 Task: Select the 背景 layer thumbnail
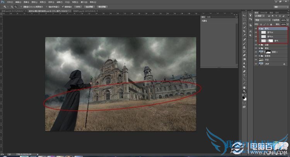pos(261,63)
